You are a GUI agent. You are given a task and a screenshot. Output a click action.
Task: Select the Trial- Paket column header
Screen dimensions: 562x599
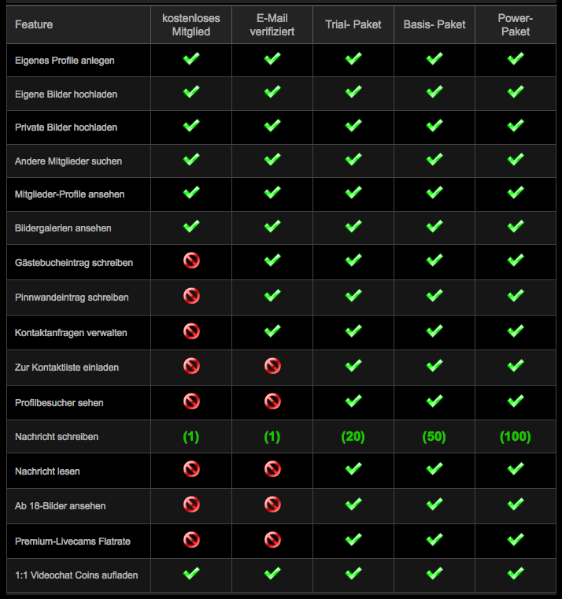coord(353,25)
